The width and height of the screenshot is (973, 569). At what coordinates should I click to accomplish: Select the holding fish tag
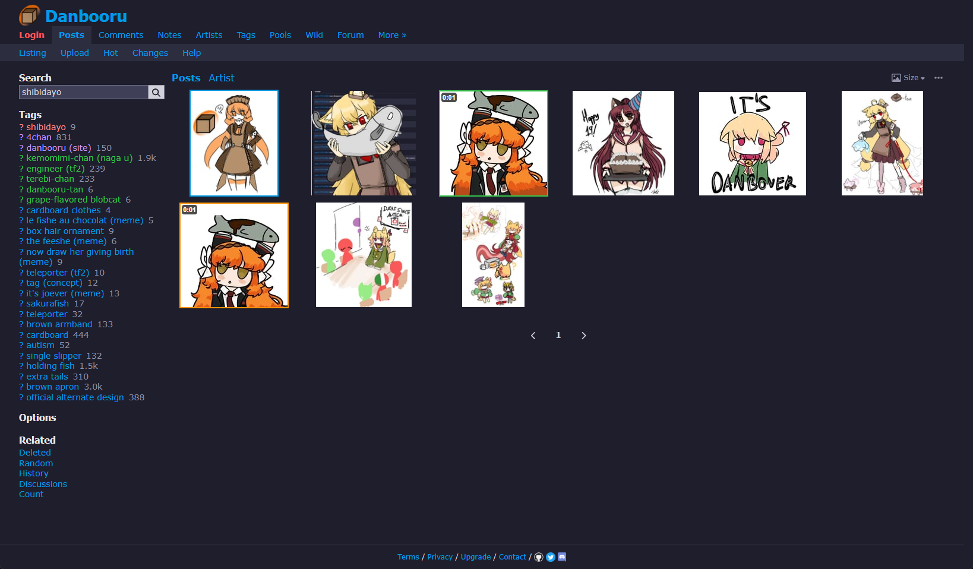coord(50,366)
